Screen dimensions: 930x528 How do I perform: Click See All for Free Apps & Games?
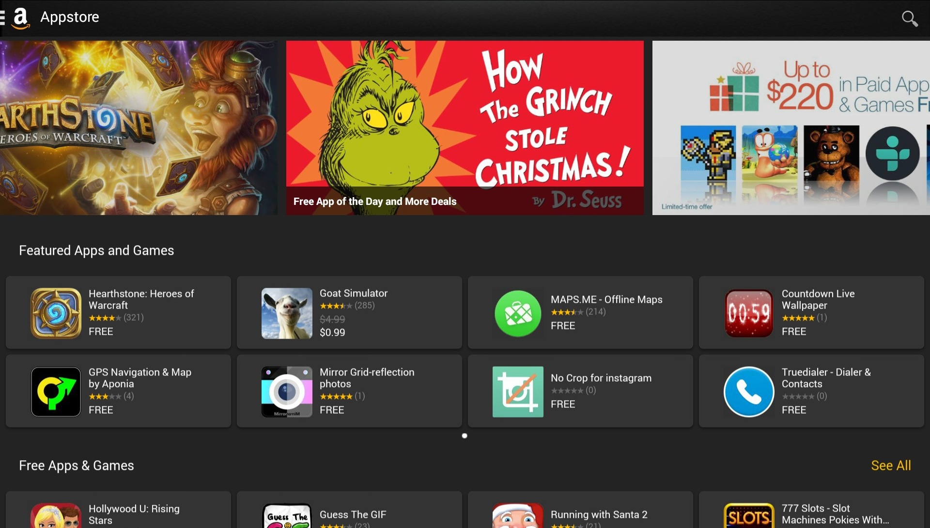click(x=890, y=466)
